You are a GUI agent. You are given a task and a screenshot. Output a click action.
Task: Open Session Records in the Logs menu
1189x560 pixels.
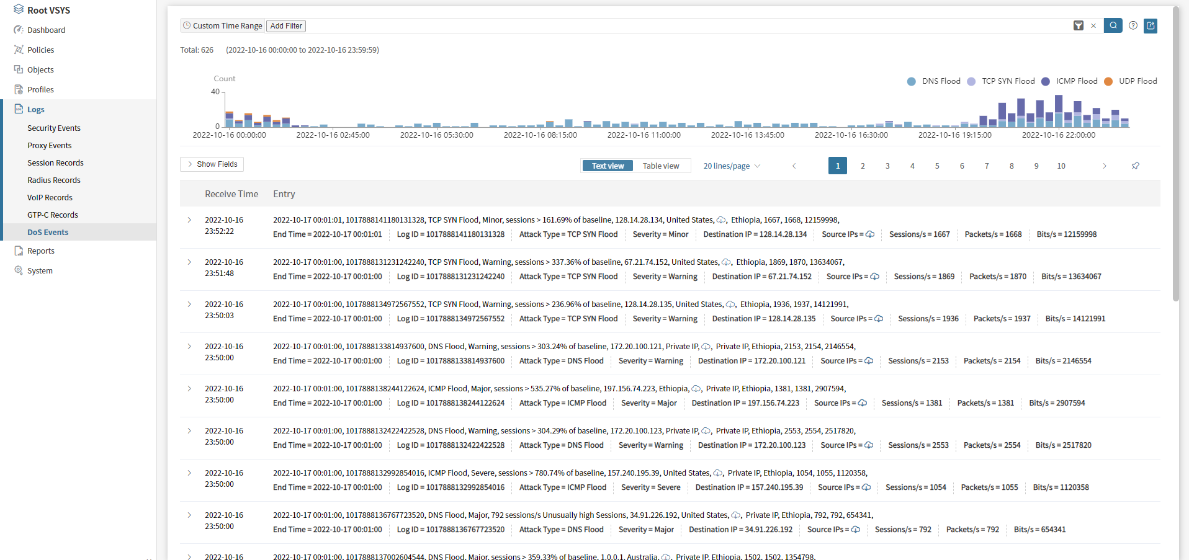coord(55,162)
